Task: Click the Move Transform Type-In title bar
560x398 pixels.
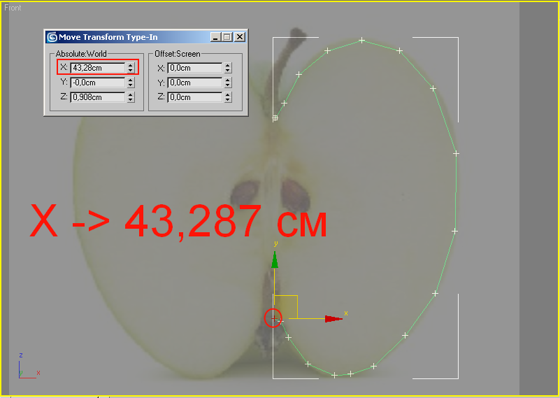Action: coord(146,37)
